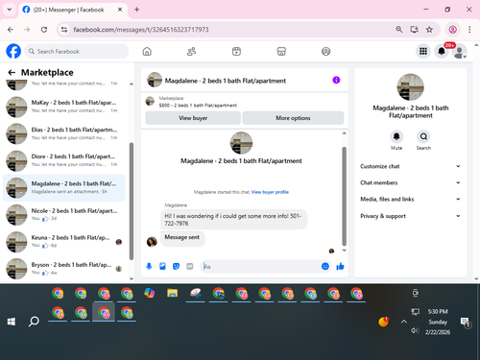Viewport: 480px width, 360px height.
Task: Open Bryson conversation in chat list
Action: (63, 269)
